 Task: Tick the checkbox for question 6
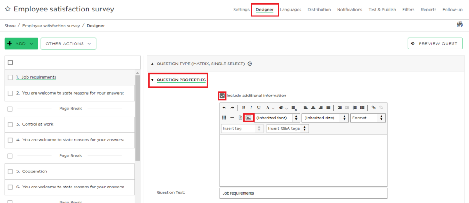click(11, 187)
